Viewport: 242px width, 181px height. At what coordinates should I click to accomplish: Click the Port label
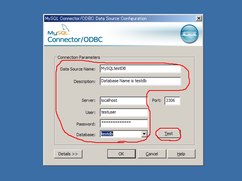[157, 100]
